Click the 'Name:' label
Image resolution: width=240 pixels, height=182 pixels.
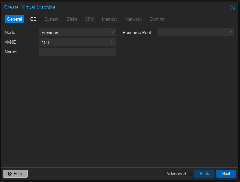coord(11,52)
